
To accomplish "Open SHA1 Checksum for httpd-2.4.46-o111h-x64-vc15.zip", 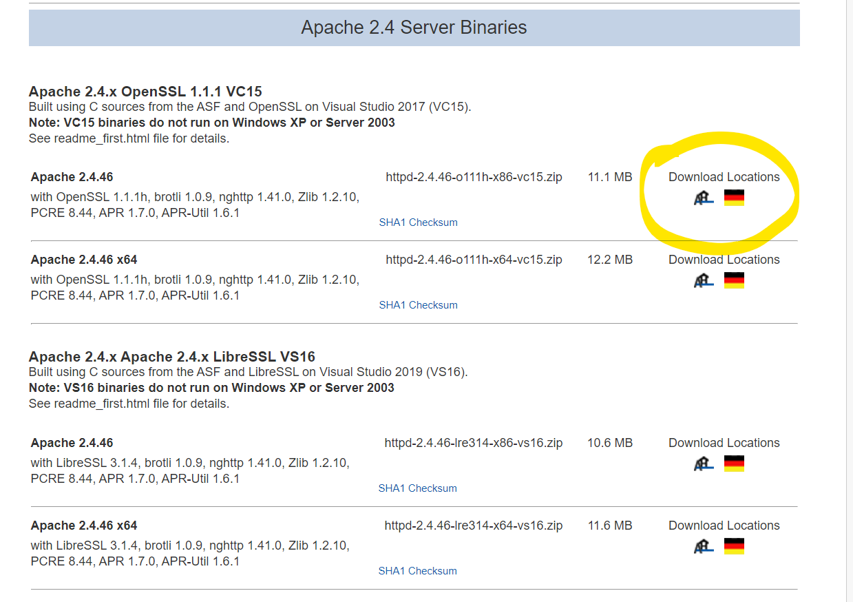I will point(418,305).
